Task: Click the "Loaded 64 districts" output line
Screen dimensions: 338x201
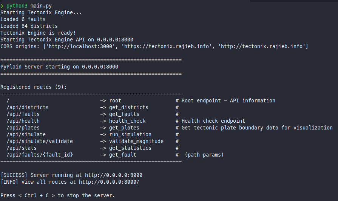Action: coord(29,26)
